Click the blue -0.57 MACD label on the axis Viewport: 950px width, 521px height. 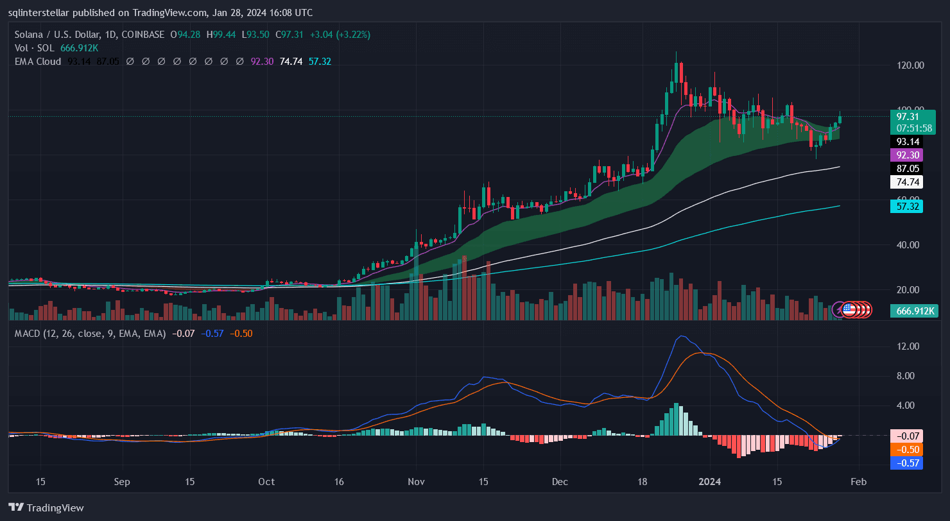(906, 463)
